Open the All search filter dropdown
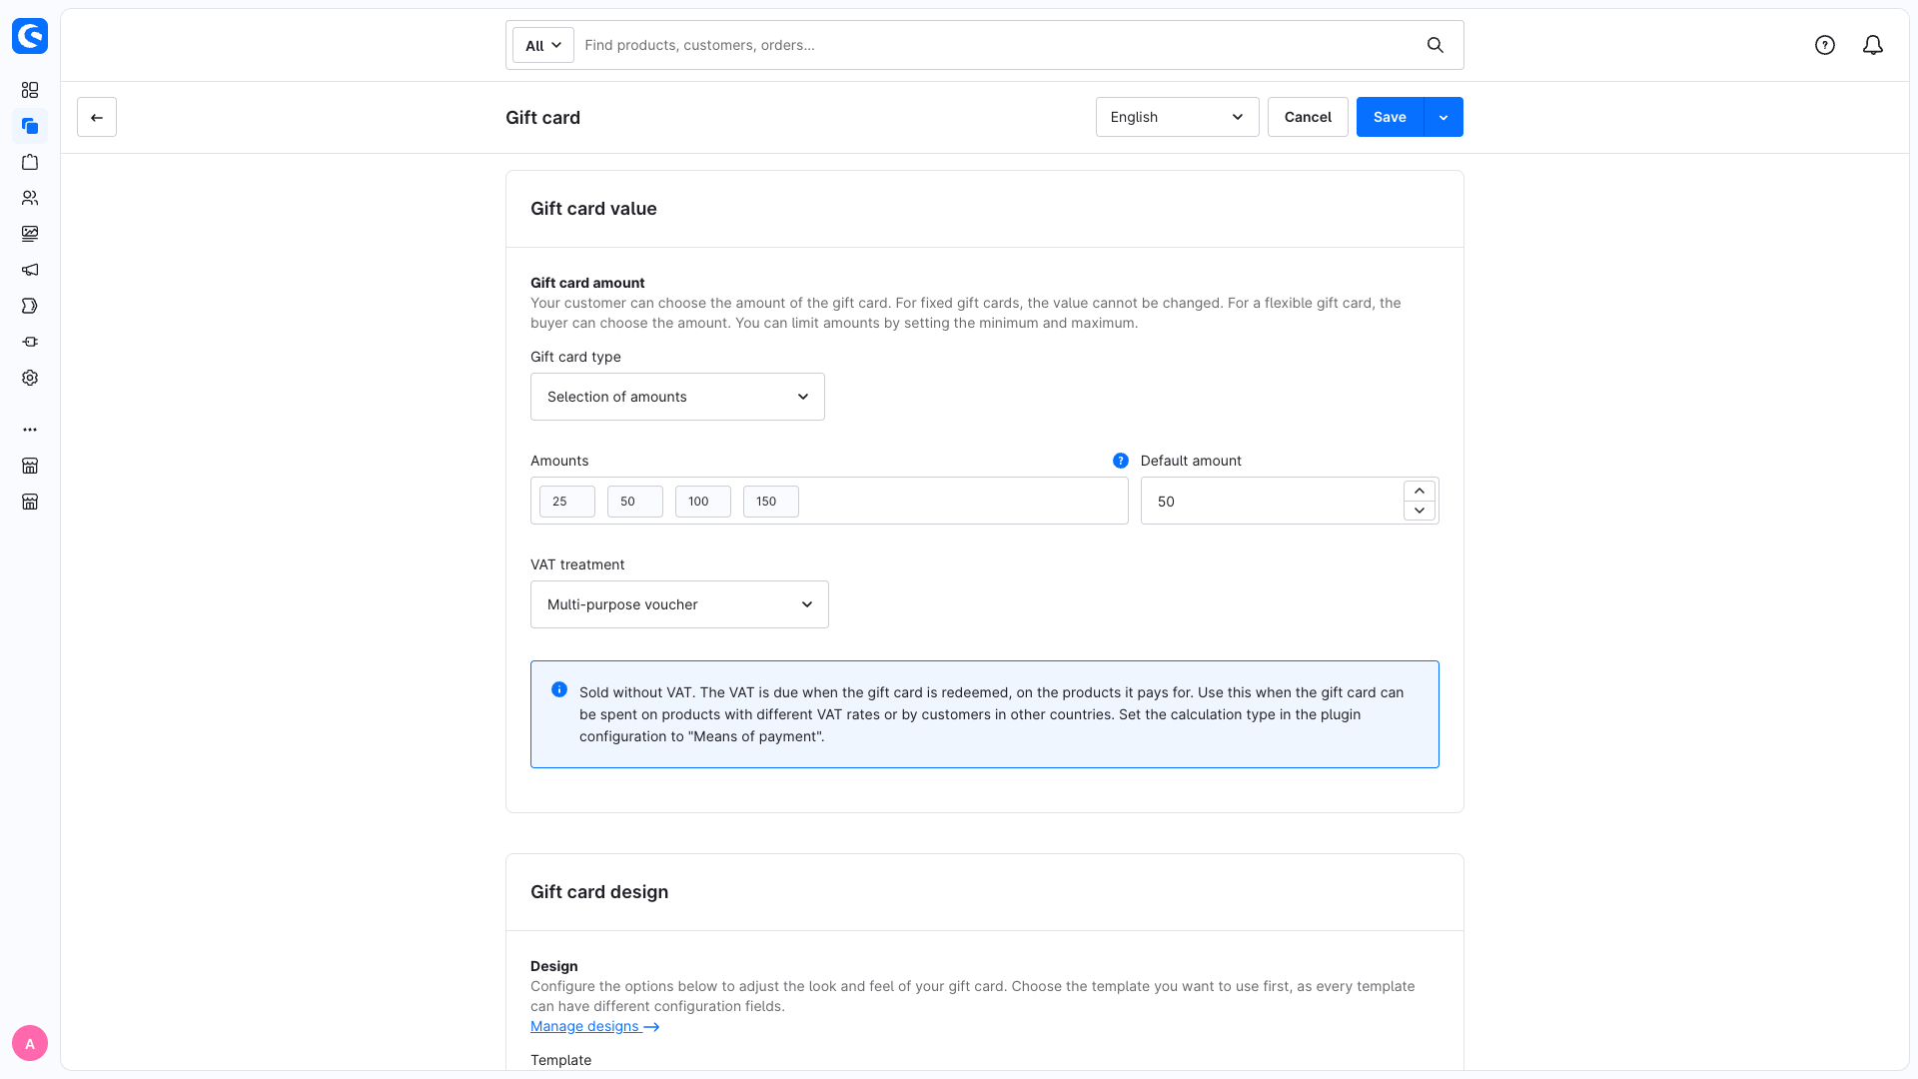The height and width of the screenshot is (1079, 1918). coord(543,45)
